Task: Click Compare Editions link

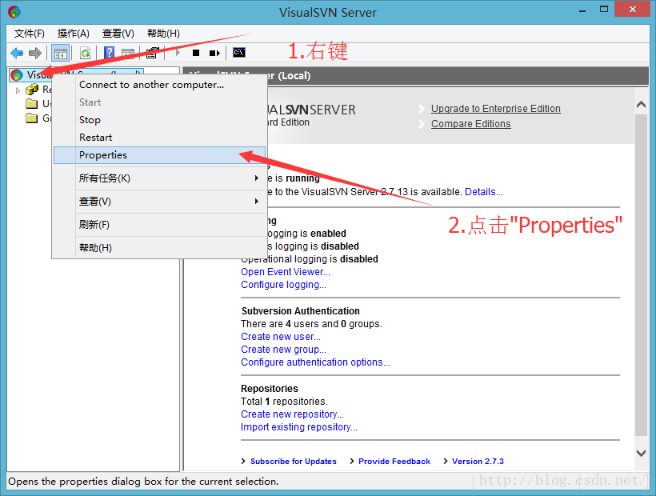Action: click(x=470, y=124)
